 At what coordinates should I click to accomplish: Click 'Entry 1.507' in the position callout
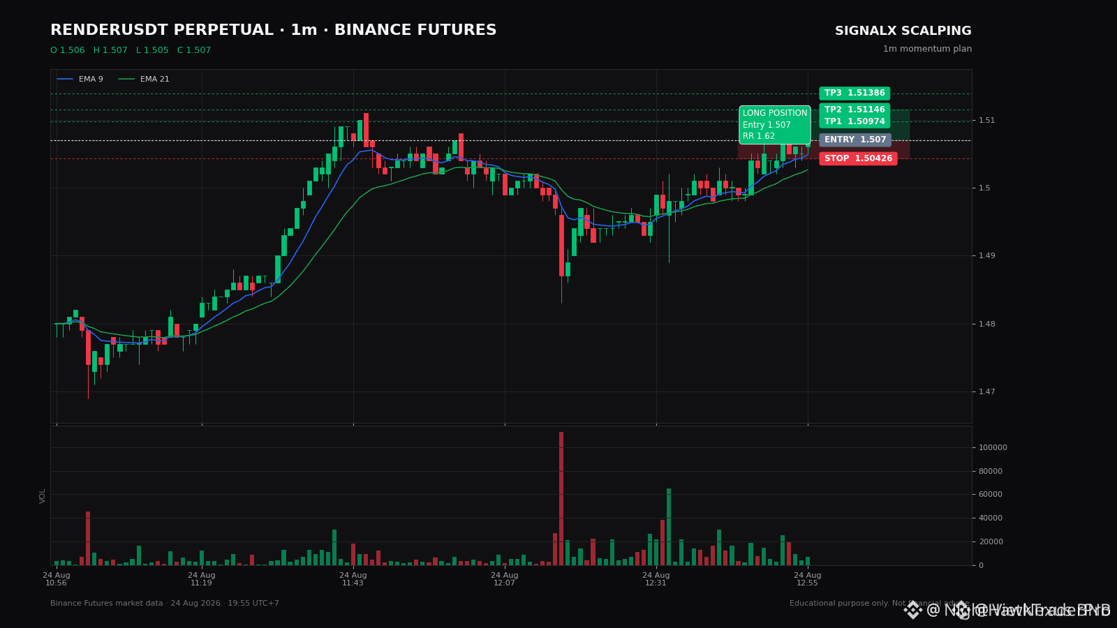coord(767,125)
